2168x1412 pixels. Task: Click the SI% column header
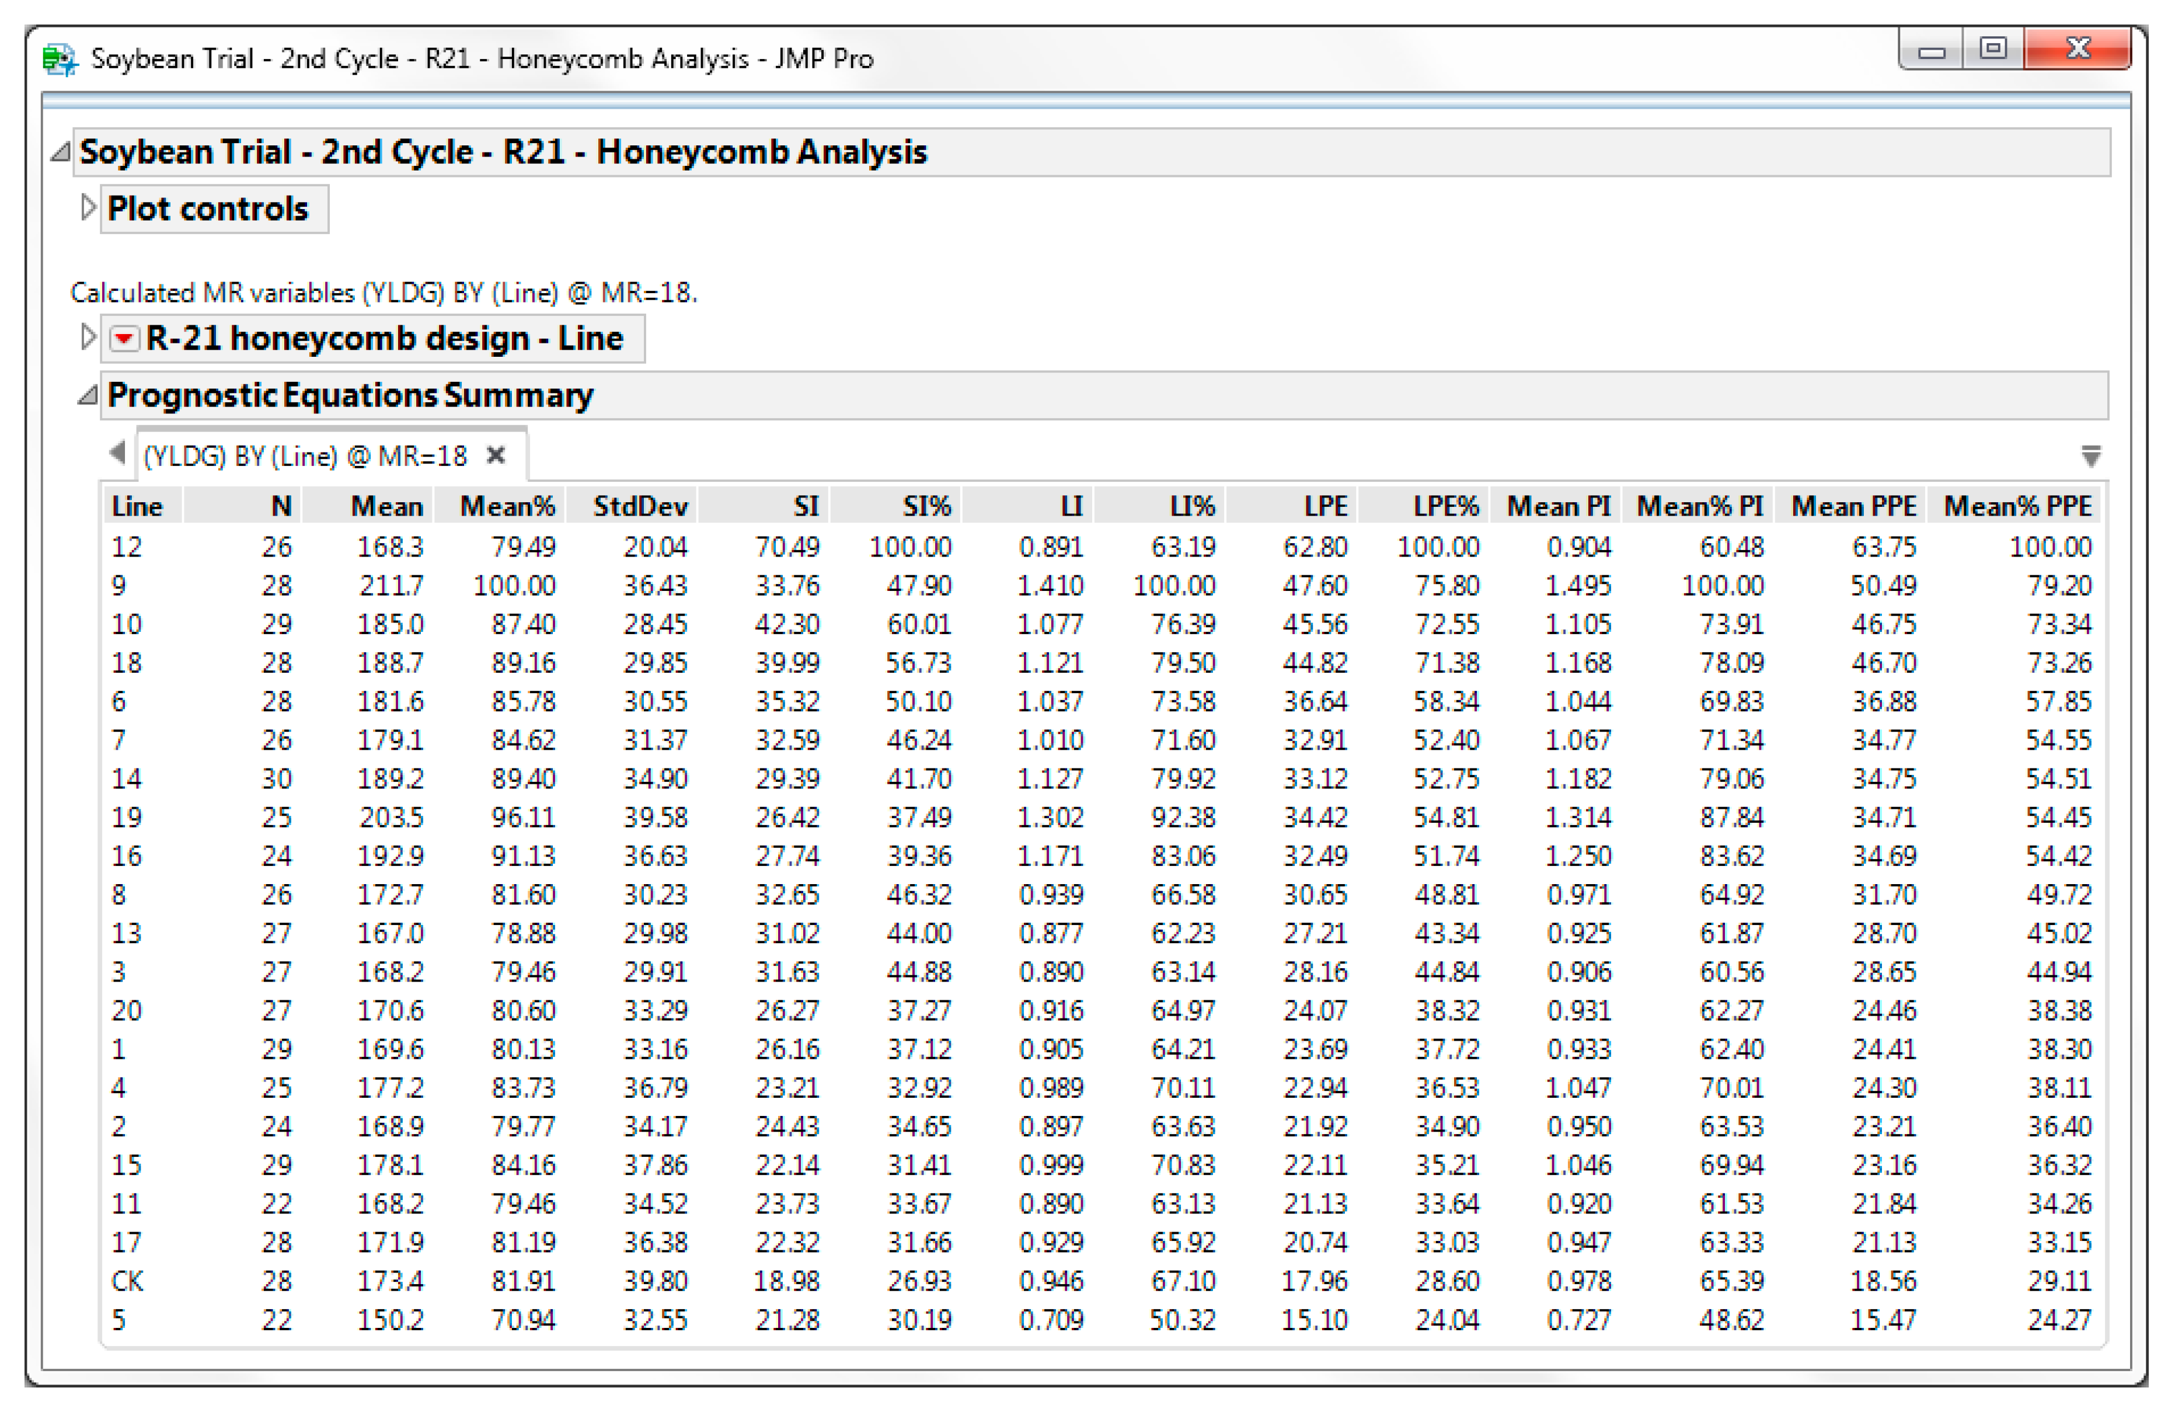coord(925,507)
